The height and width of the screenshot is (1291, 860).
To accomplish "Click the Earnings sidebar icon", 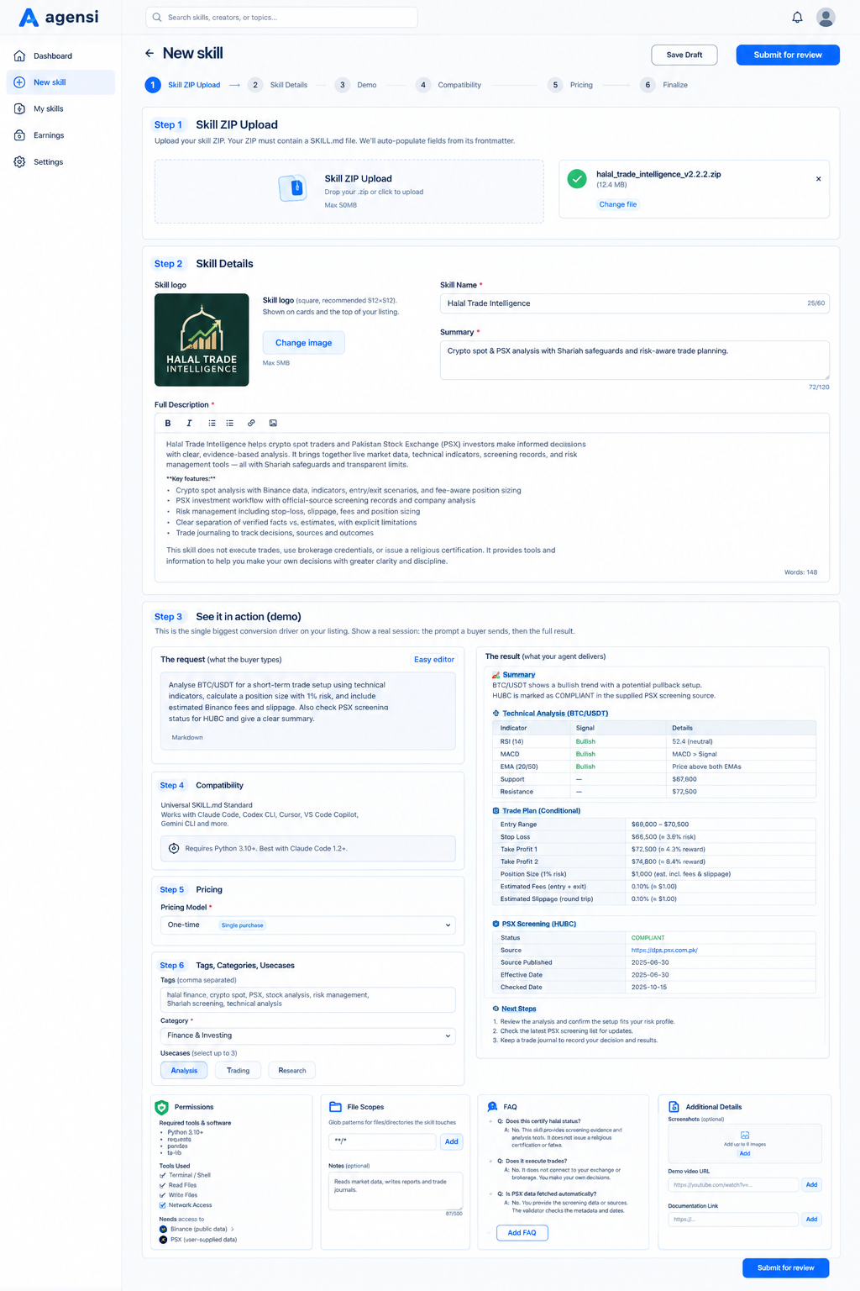I will (19, 135).
